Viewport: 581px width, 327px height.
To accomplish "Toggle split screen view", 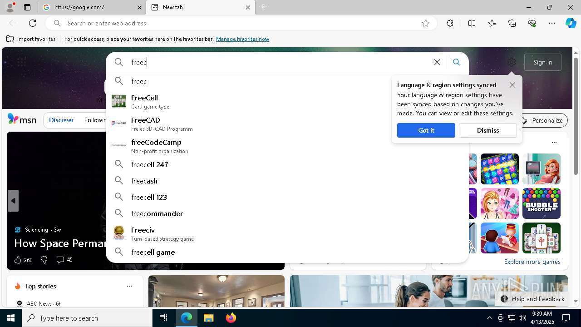I will 472,23.
